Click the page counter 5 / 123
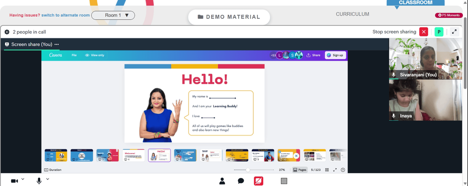This screenshot has height=186, width=468. (315, 170)
